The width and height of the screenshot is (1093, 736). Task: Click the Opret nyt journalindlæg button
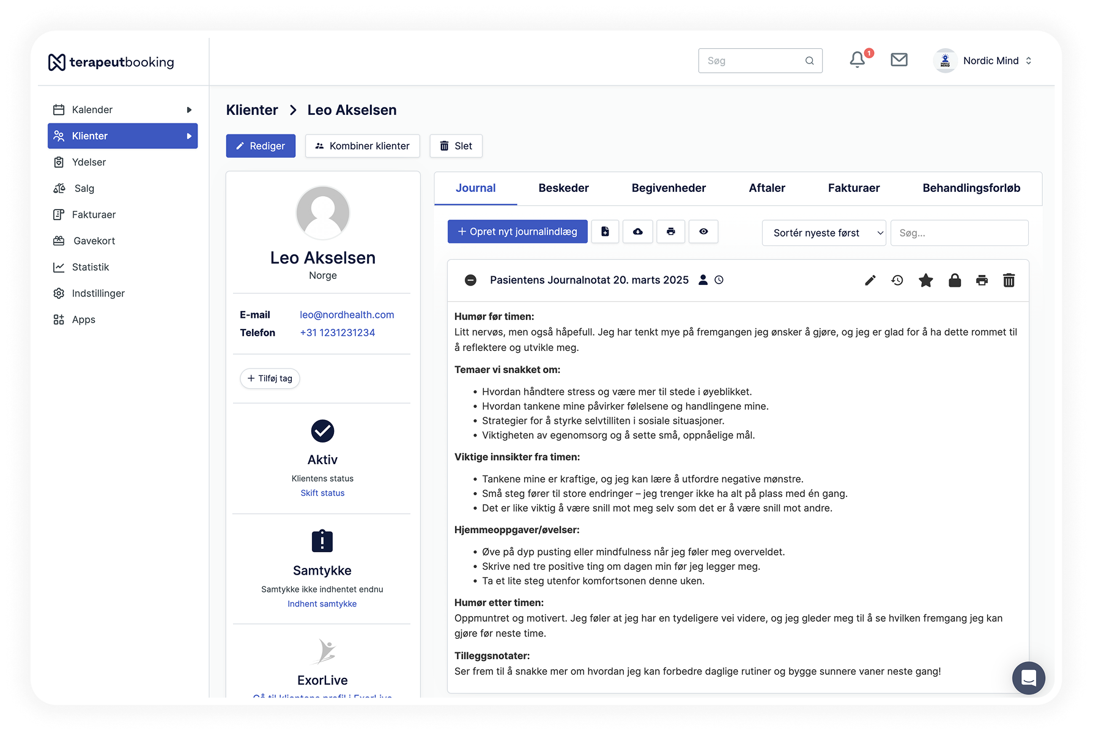click(517, 232)
